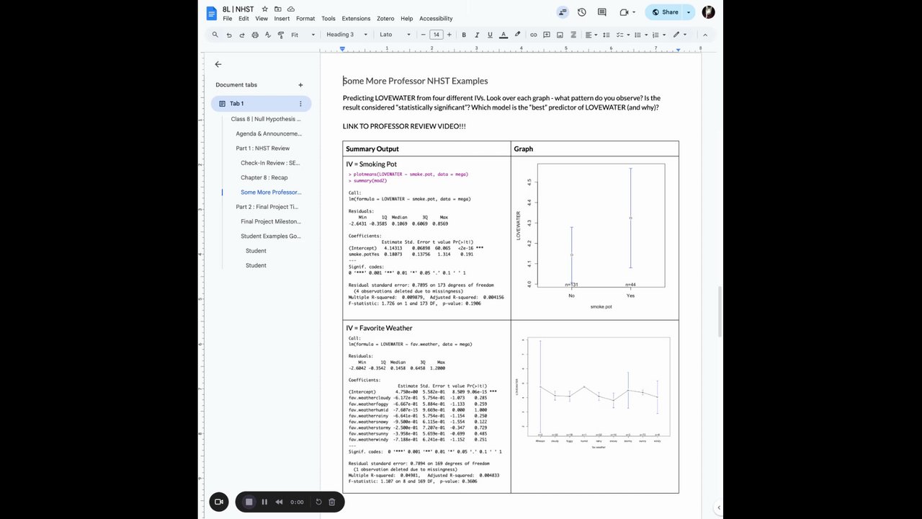The image size is (922, 519).
Task: Toggle bold formatting
Action: (x=464, y=35)
